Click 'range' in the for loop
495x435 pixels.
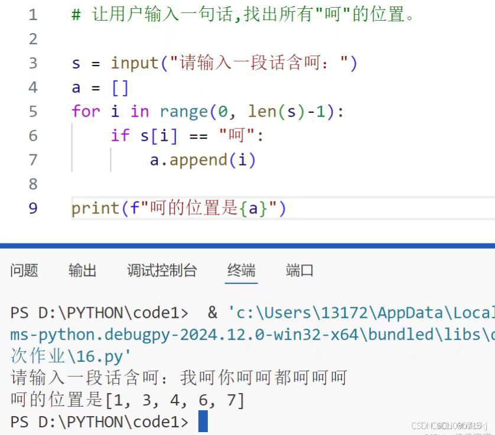coord(184,112)
